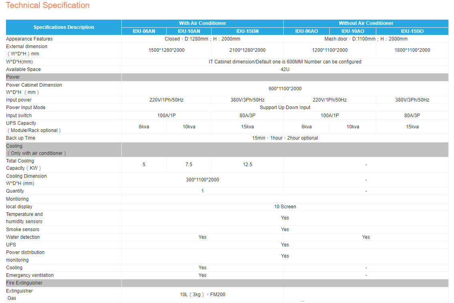The width and height of the screenshot is (454, 303).
Task: Click the With Air Conditioner column header
Action: (x=202, y=23)
